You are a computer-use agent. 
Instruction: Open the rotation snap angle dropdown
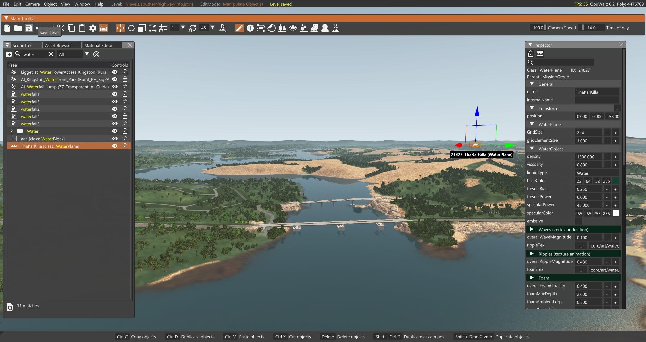(x=213, y=28)
